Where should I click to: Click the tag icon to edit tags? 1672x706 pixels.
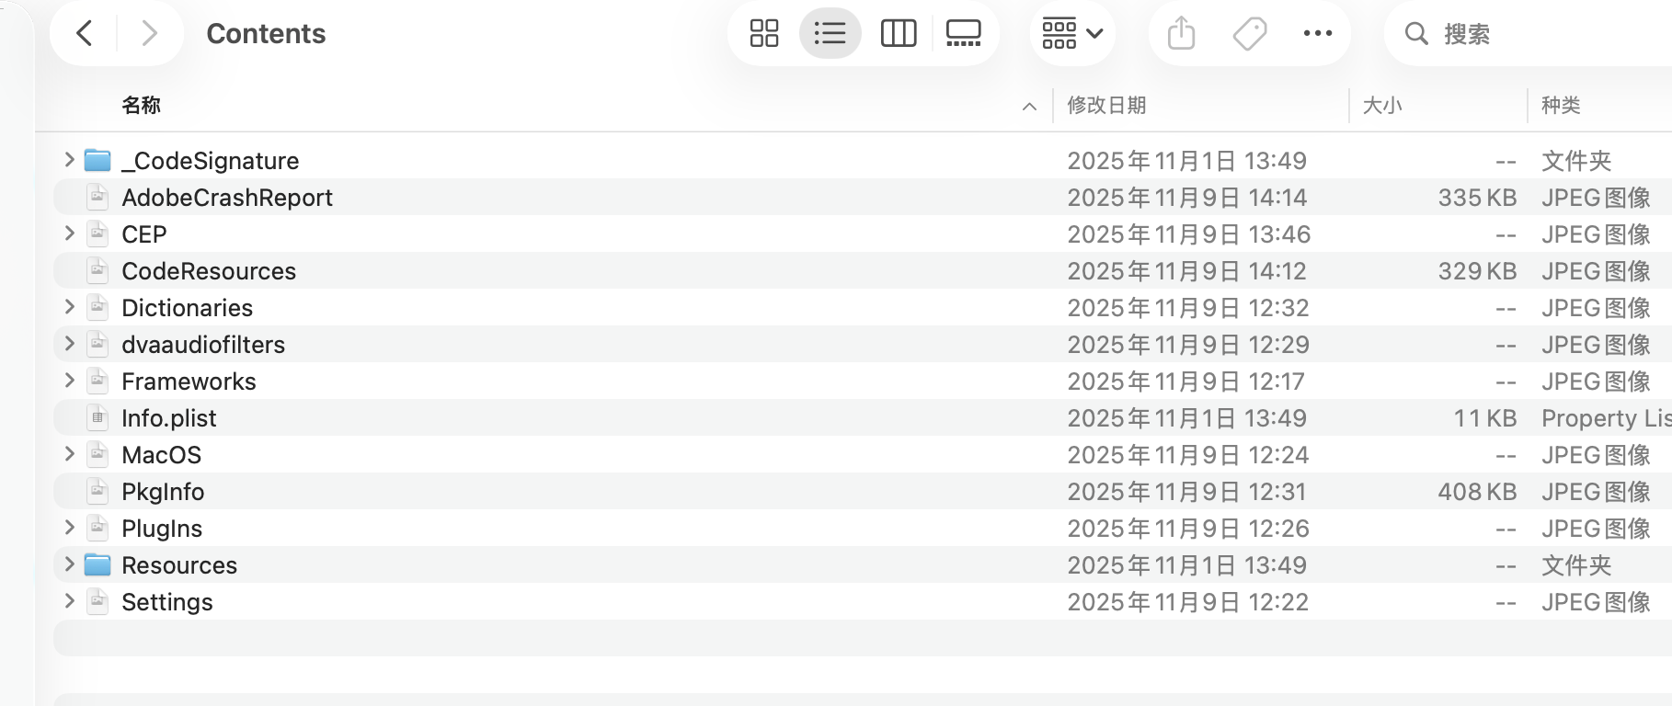pos(1249,34)
